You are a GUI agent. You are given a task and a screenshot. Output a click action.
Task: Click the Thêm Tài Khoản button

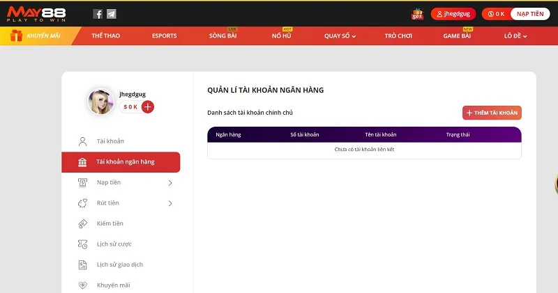pyautogui.click(x=492, y=113)
